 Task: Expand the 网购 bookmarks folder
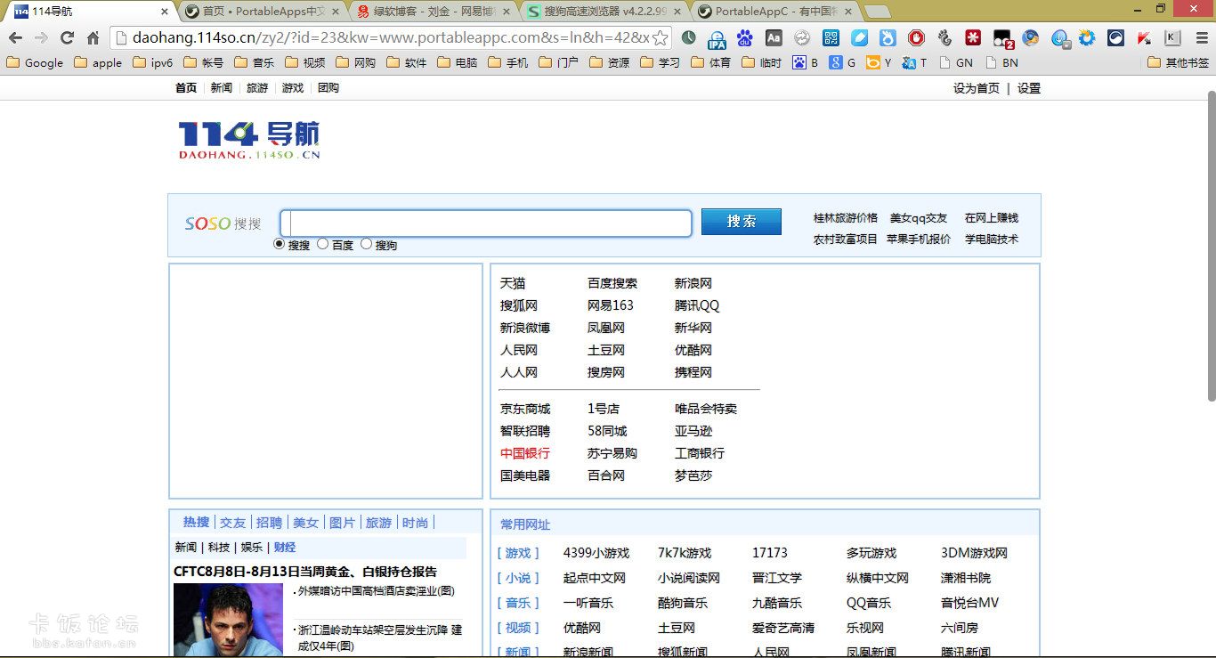click(356, 62)
